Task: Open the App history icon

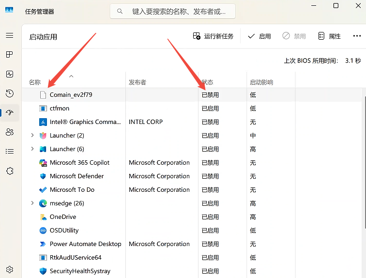Action: (10, 93)
